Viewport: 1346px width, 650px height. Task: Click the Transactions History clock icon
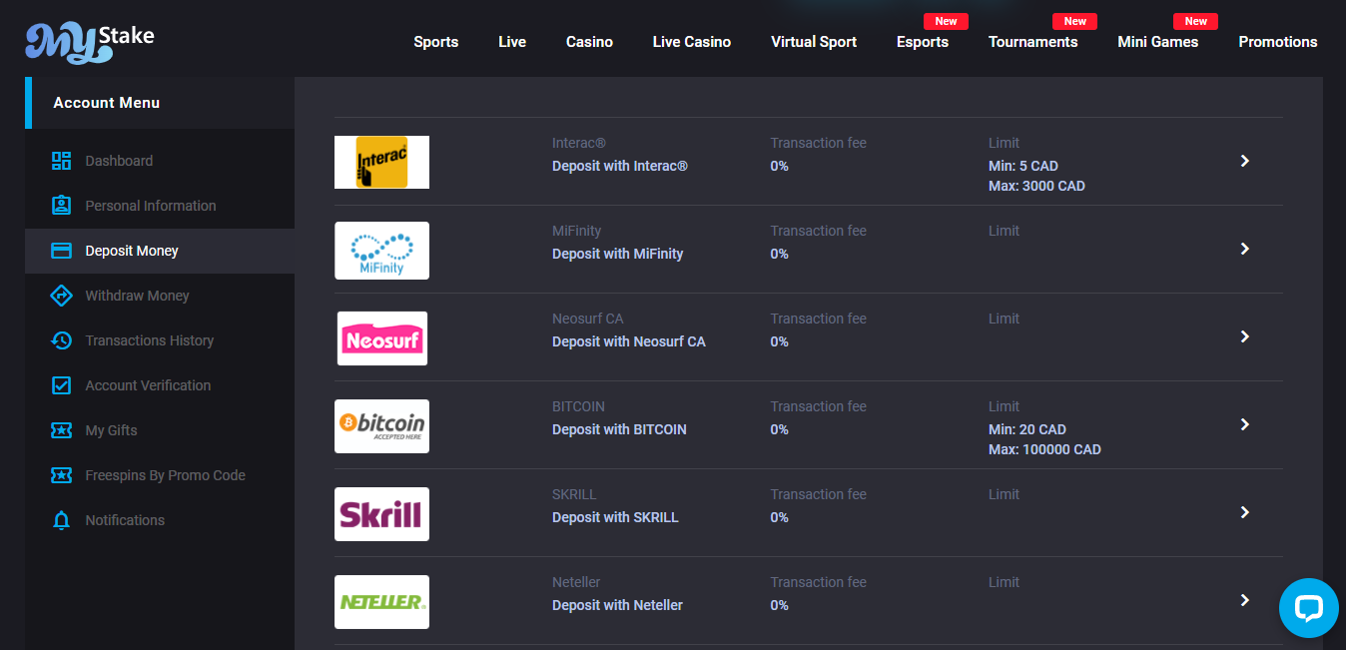pyautogui.click(x=61, y=340)
